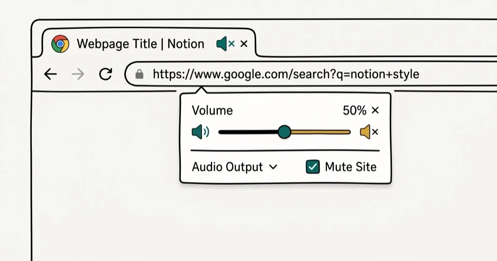Screen dimensions: 497x261
Task: Close the Volume popup with the X
Action: click(x=375, y=110)
